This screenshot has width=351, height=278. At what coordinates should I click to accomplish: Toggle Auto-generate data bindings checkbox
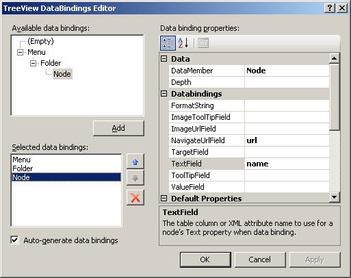tap(15, 240)
